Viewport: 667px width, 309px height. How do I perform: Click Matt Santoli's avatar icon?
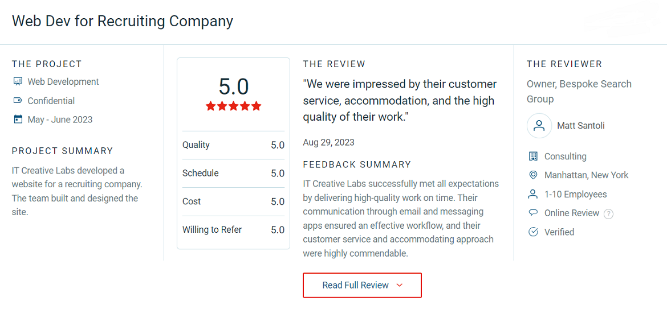pyautogui.click(x=539, y=126)
